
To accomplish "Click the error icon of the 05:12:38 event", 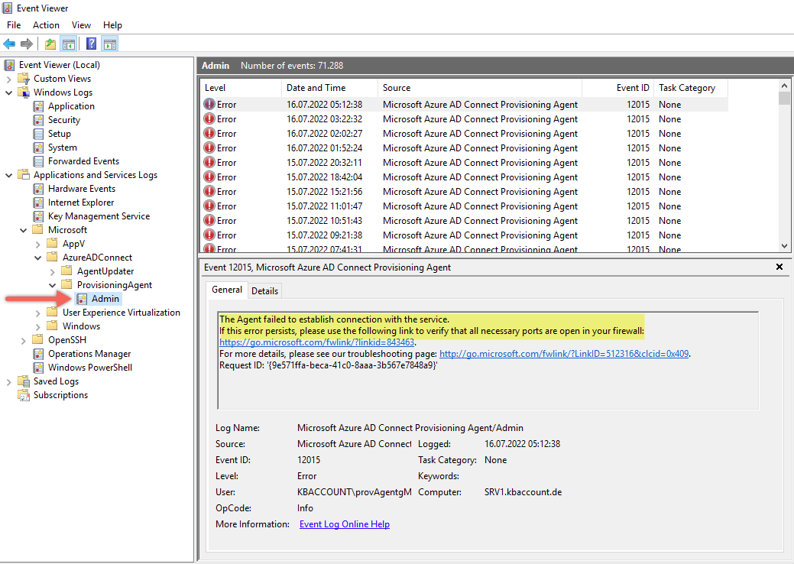I will click(209, 104).
